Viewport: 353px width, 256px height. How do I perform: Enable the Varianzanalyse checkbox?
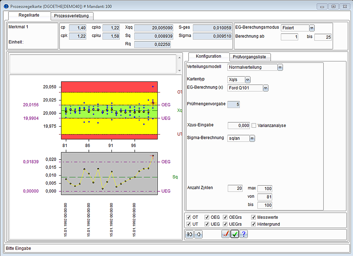(254, 126)
